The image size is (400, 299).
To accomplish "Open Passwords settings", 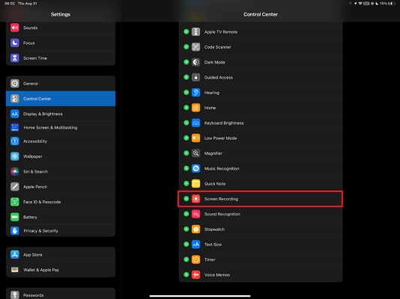I will point(61,295).
